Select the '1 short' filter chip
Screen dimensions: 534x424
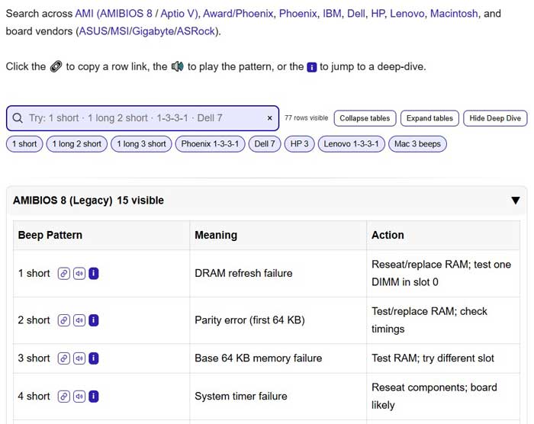(24, 143)
